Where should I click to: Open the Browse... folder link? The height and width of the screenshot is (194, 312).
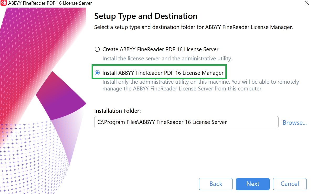[294, 123]
